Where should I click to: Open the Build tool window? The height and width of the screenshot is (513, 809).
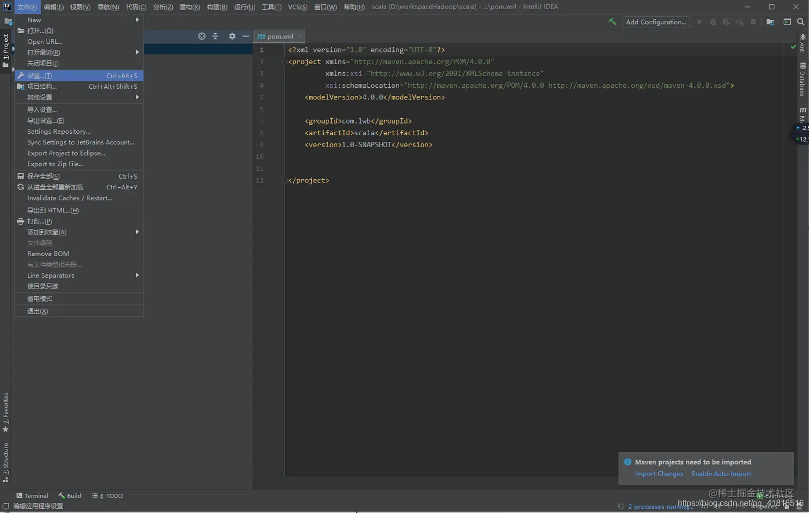pyautogui.click(x=70, y=496)
